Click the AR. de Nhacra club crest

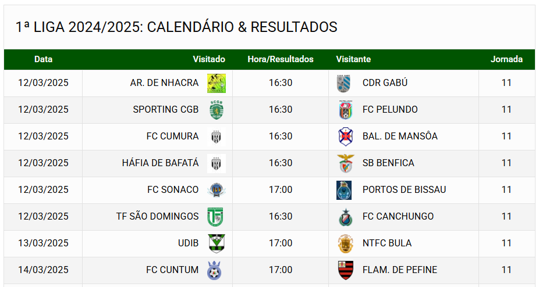[216, 83]
